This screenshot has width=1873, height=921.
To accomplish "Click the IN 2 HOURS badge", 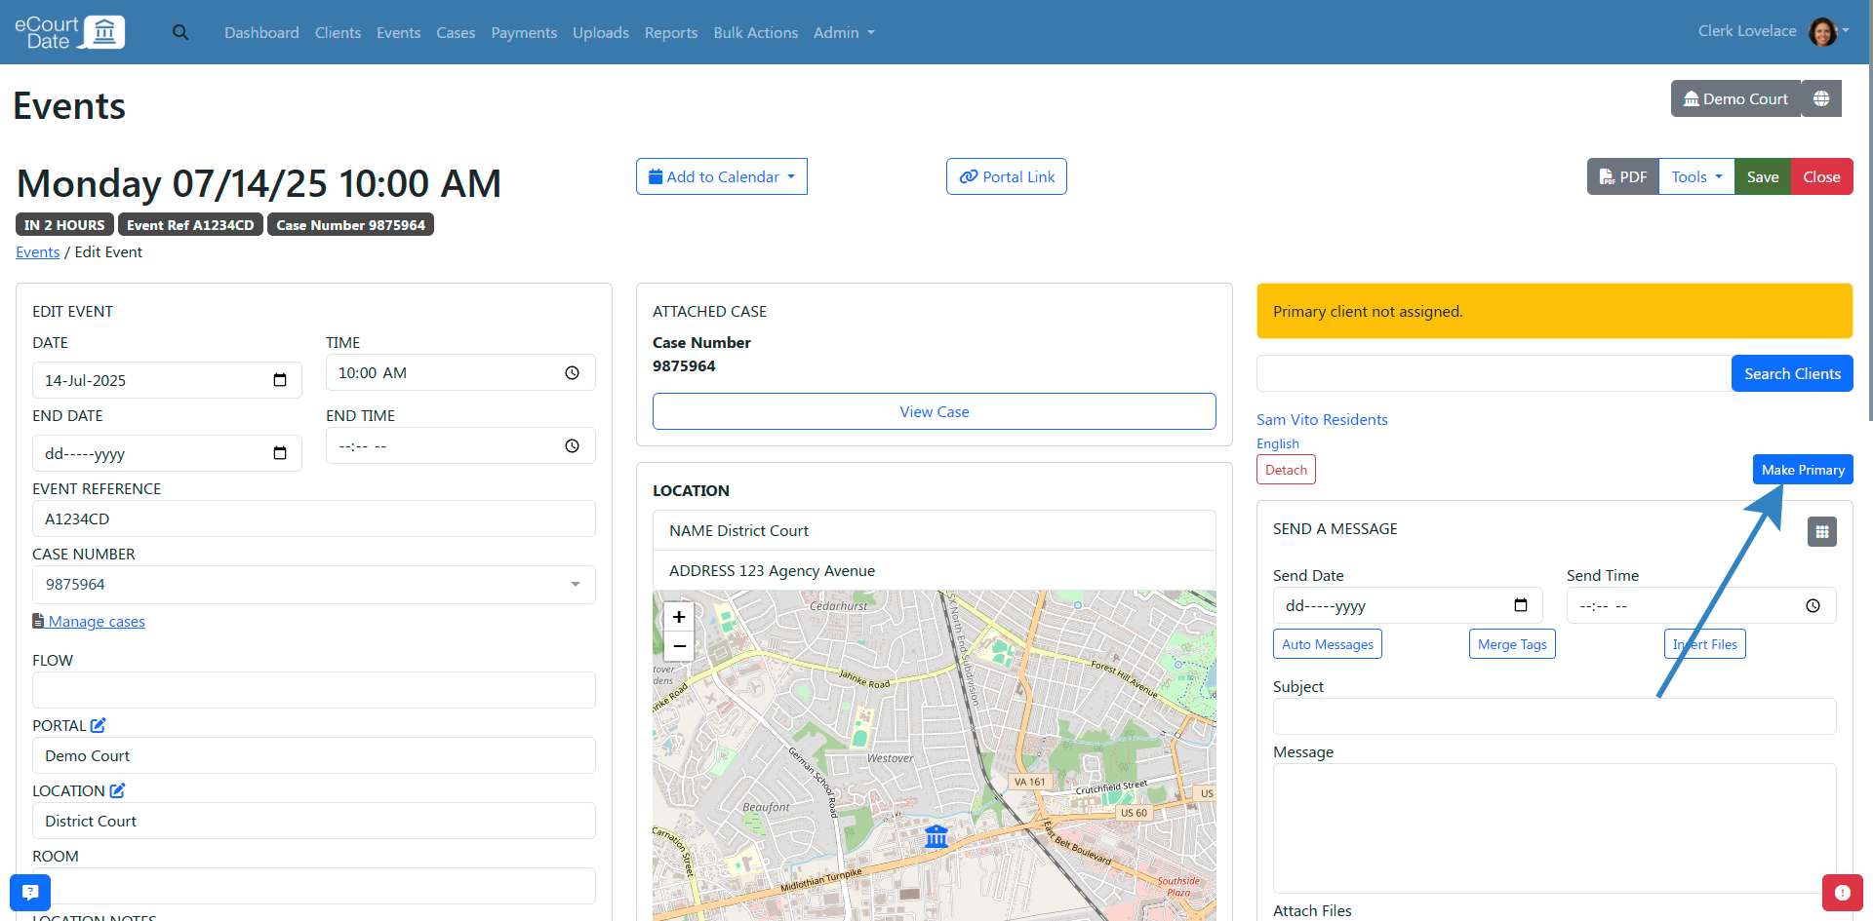I will point(64,224).
